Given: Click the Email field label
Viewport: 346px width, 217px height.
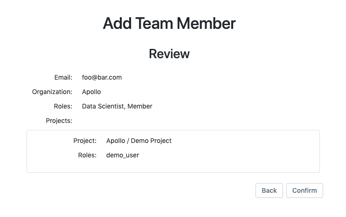Looking at the screenshot, I should pyautogui.click(x=63, y=77).
